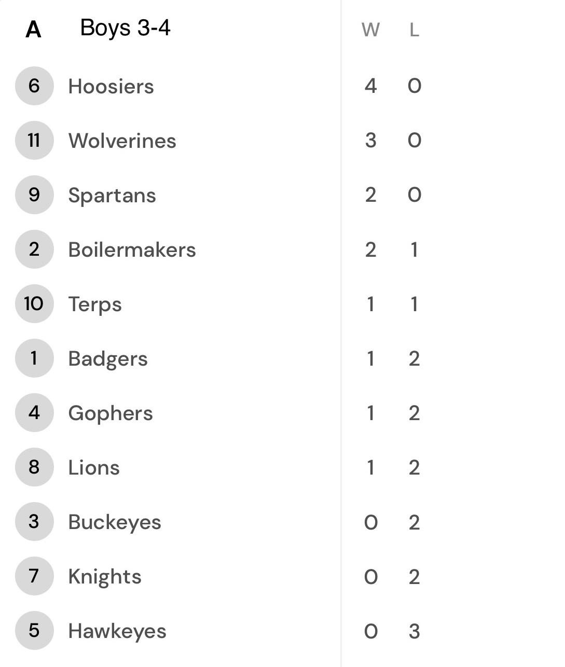
Task: Open the Buckeyes team name
Action: click(115, 522)
